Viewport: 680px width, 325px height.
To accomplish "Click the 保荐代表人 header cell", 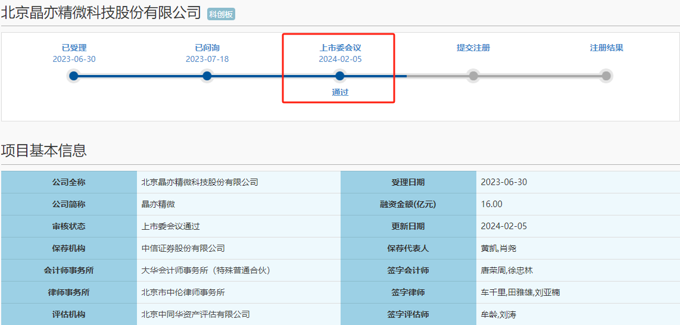I will coord(408,248).
